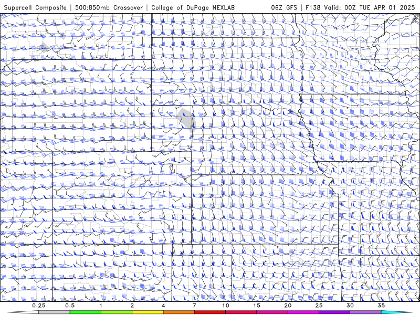The width and height of the screenshot is (420, 315).
Task: Select the light purple legend segment after 30
Action: (365, 312)
